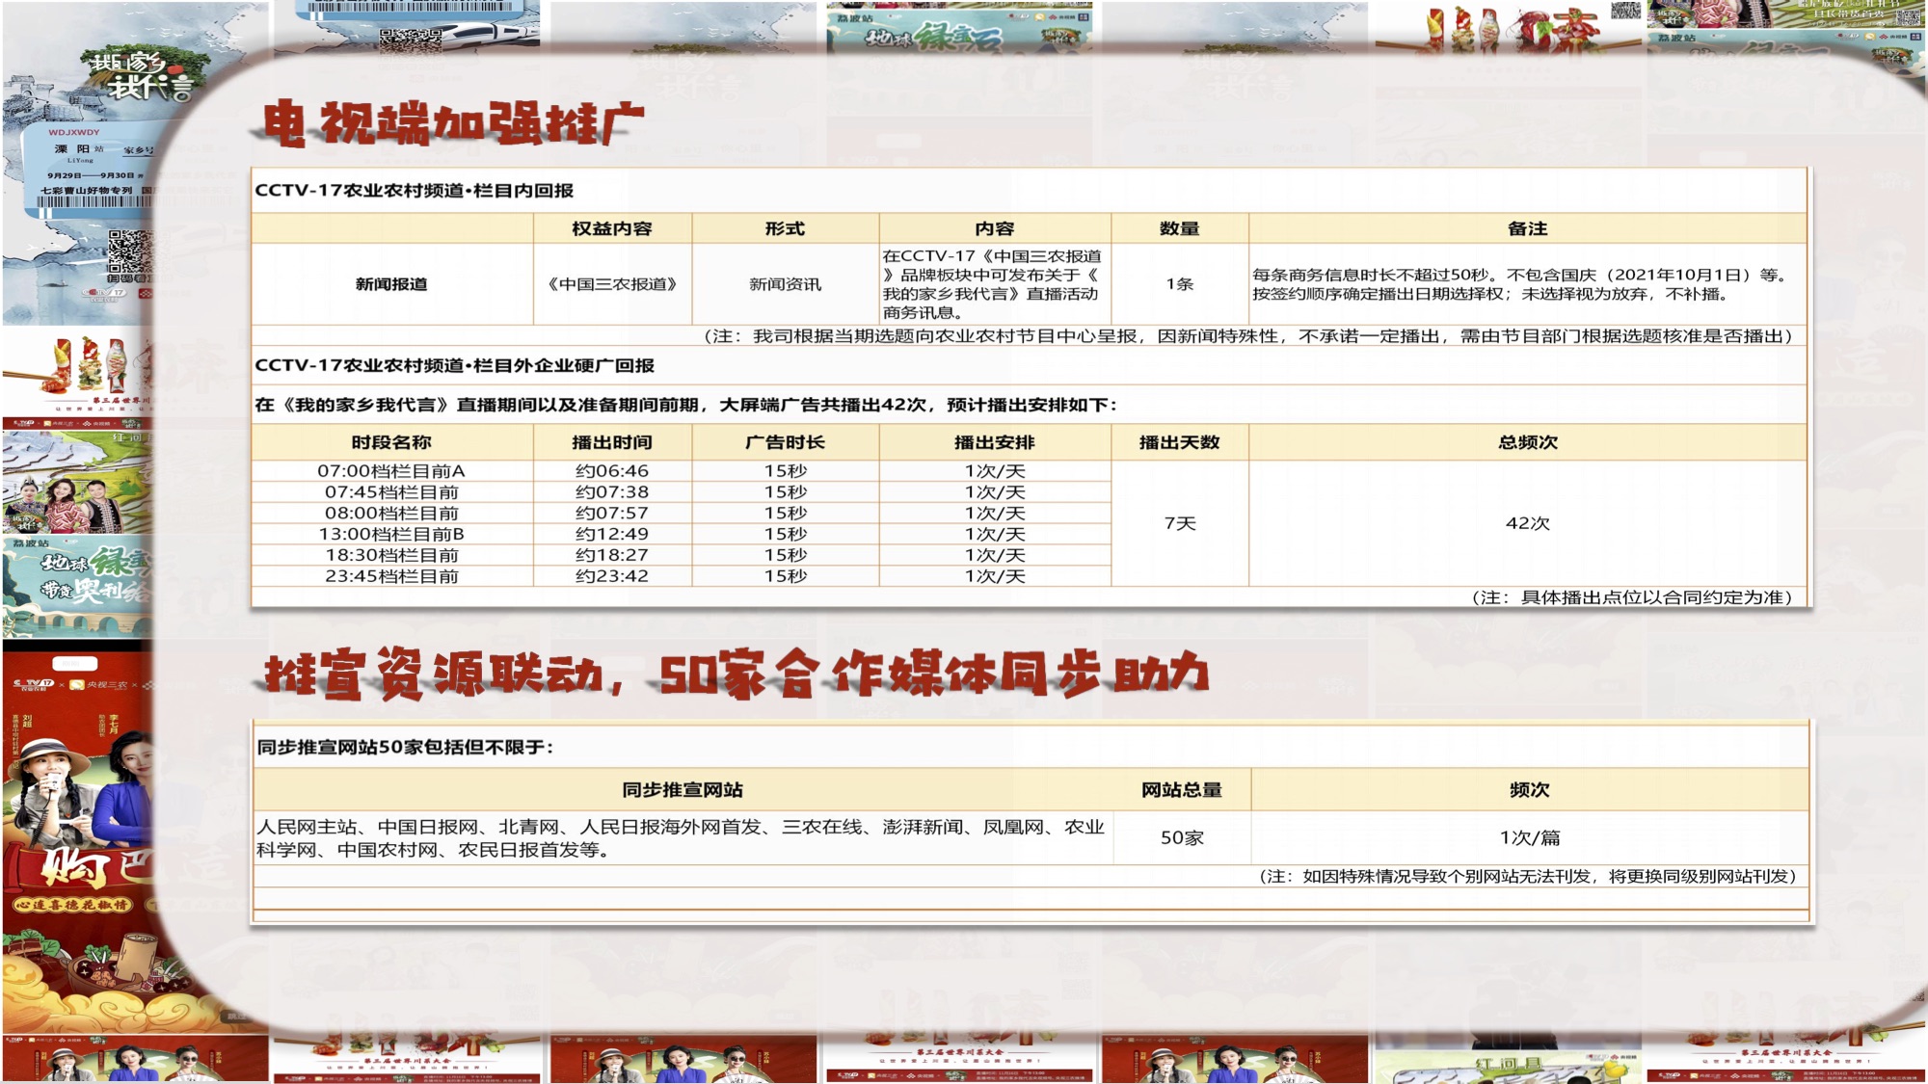Viewport: 1928px width, 1084px height.
Task: Select the 07:00档栏目前A row name
Action: click(391, 471)
